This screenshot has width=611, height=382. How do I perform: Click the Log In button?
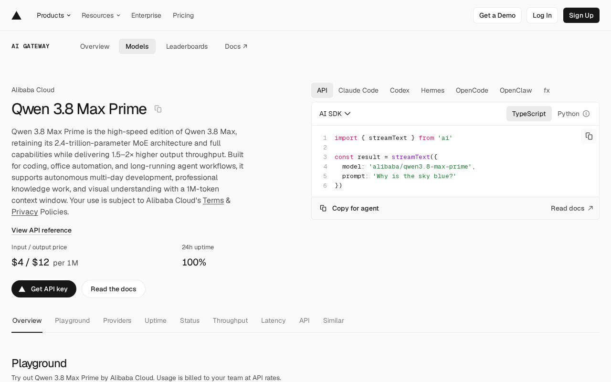pyautogui.click(x=542, y=15)
